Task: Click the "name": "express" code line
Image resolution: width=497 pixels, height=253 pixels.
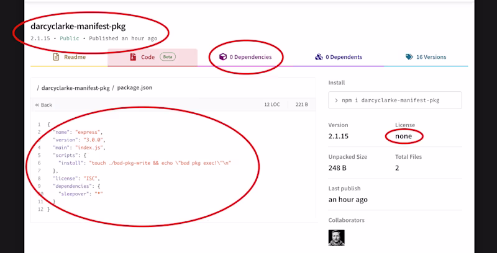Action: [78, 132]
